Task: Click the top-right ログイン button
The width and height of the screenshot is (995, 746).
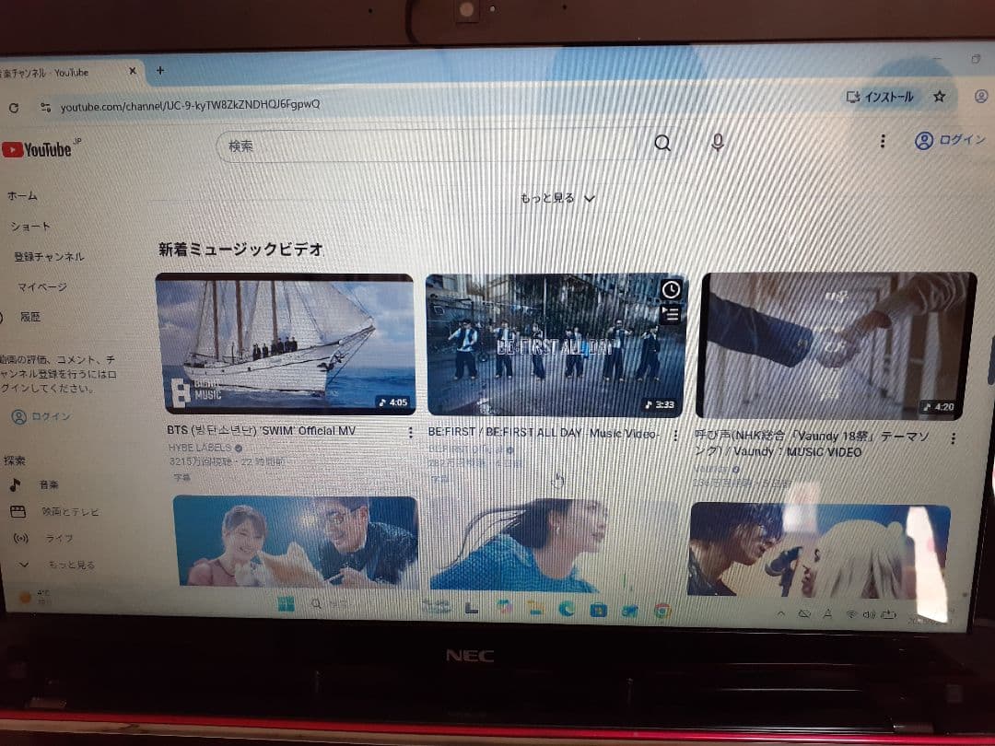Action: [950, 140]
